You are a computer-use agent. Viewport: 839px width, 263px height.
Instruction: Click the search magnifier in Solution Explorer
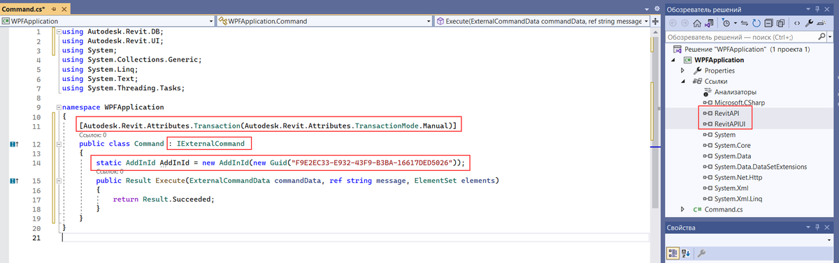click(822, 36)
